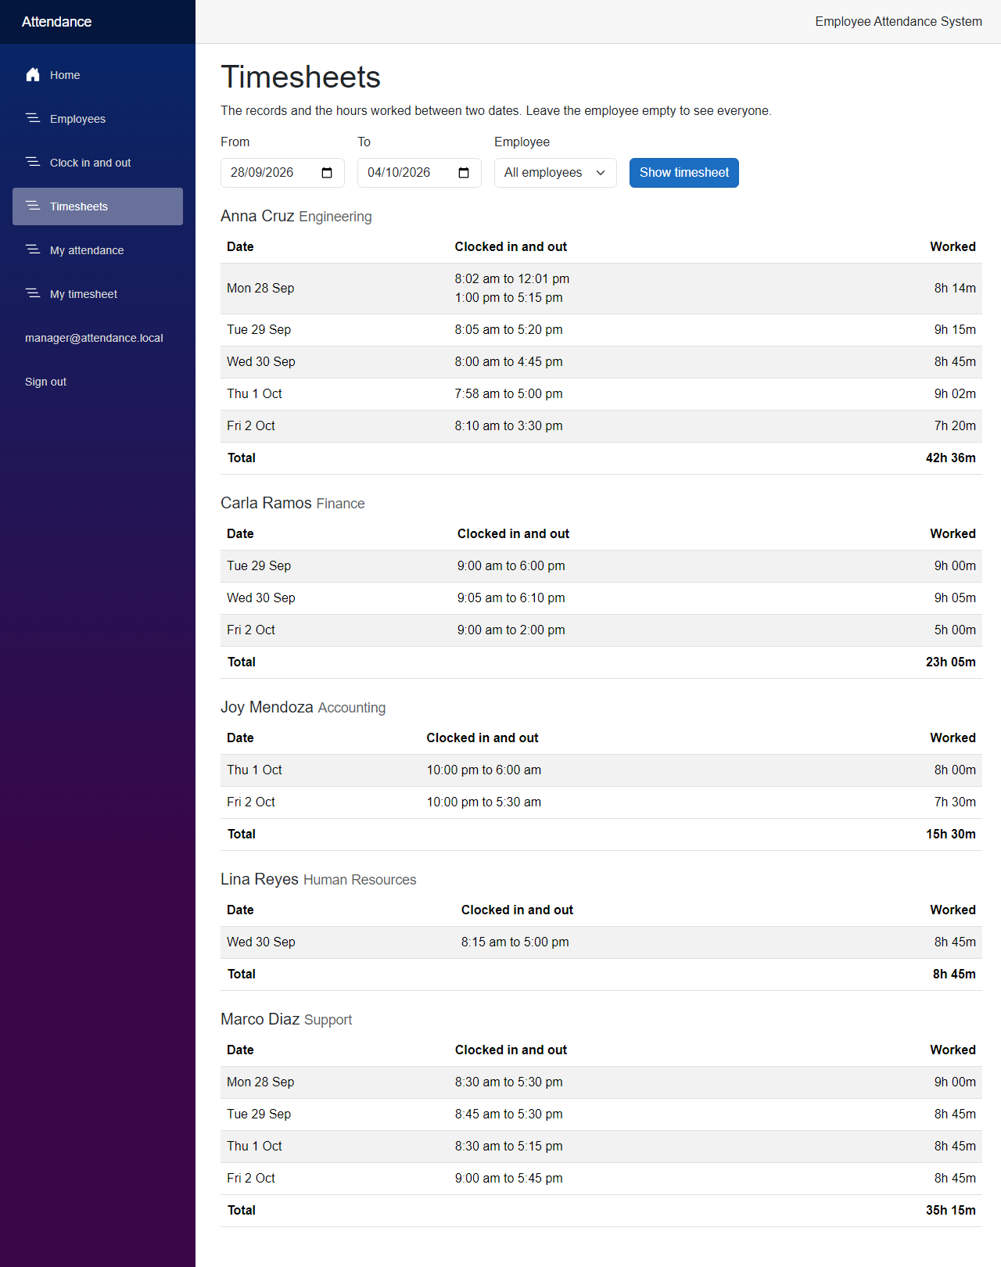Focus the From date field 28/09/2026
The width and height of the screenshot is (1001, 1267).
pos(282,173)
